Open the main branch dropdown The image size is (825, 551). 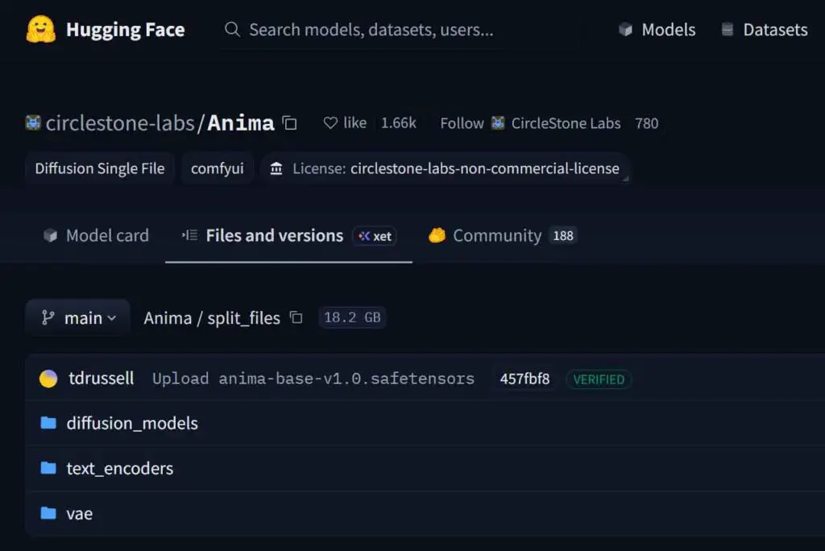tap(78, 318)
